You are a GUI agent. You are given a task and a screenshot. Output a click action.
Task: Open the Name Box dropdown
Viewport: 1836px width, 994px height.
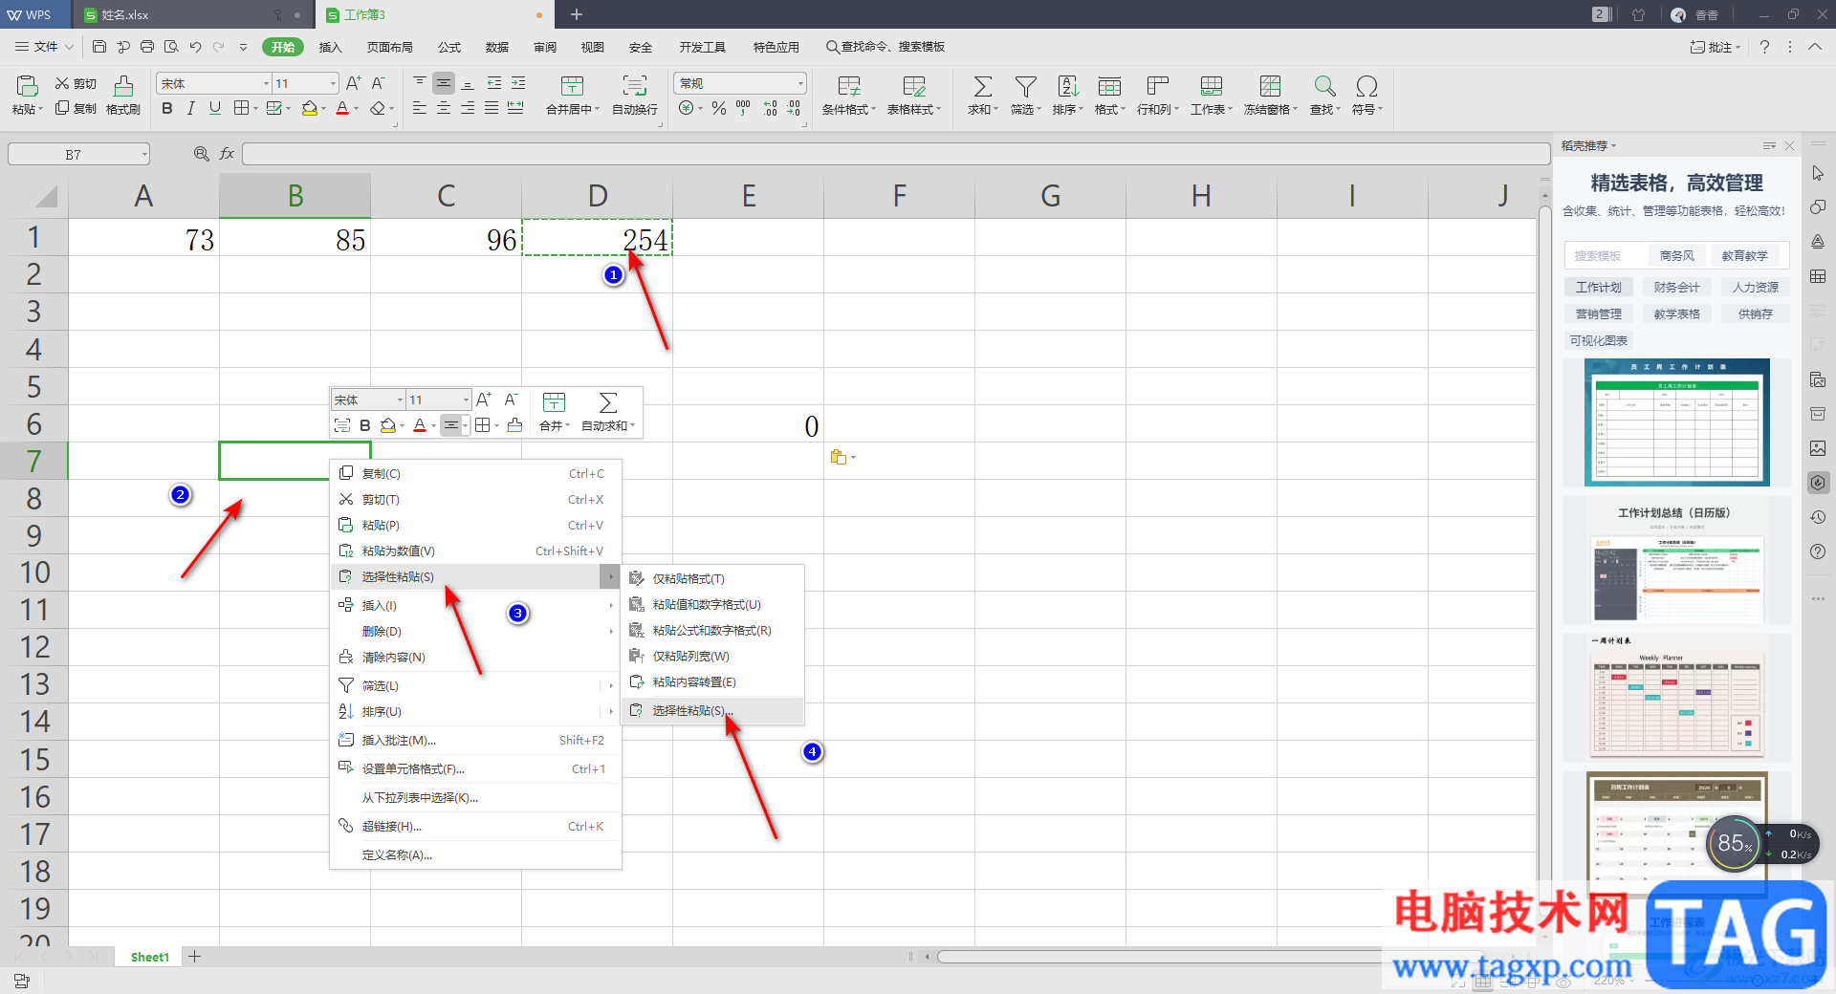click(144, 154)
